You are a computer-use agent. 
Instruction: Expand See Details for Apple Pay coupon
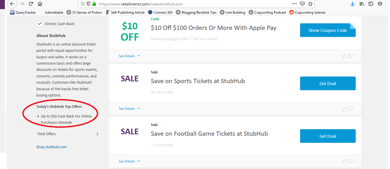(129, 56)
